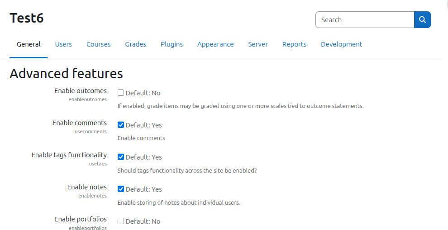The height and width of the screenshot is (230, 448).
Task: Select the Plugins tab
Action: coord(172,44)
